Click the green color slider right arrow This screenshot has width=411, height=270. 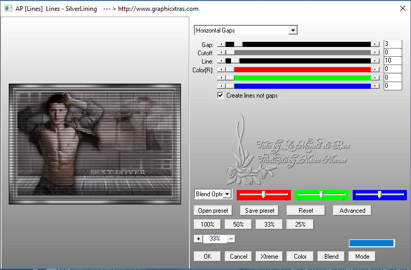(375, 78)
